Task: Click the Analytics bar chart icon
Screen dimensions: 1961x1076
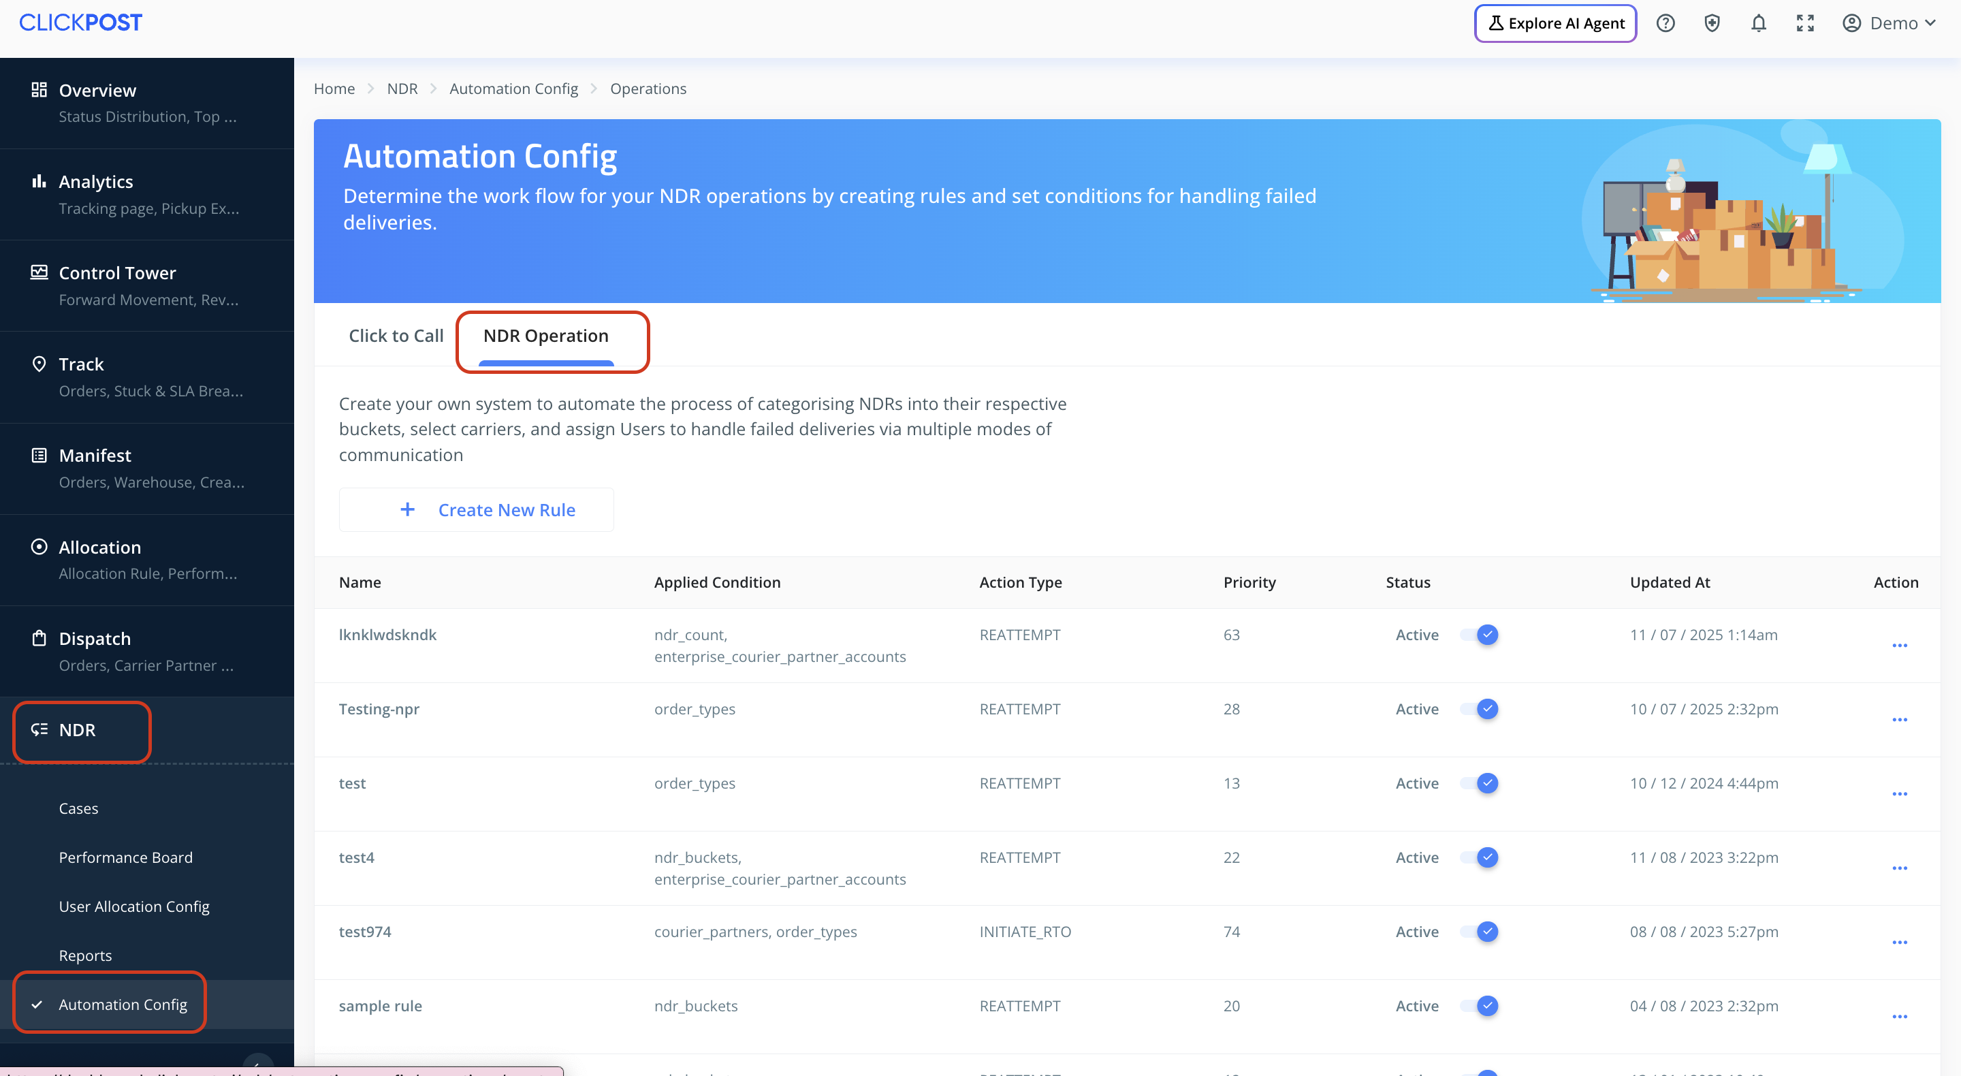Action: coord(39,181)
